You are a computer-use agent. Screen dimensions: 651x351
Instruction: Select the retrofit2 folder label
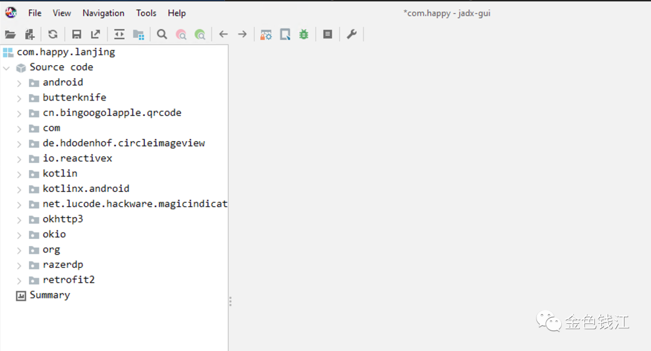[x=69, y=280]
